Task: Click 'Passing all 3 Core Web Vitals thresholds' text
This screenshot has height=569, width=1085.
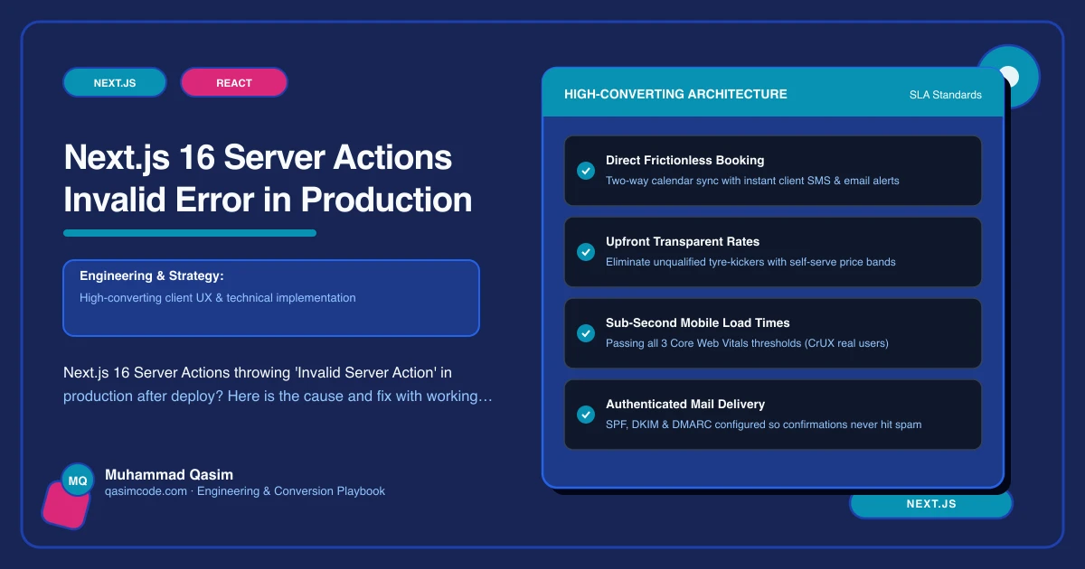Action: 747,343
